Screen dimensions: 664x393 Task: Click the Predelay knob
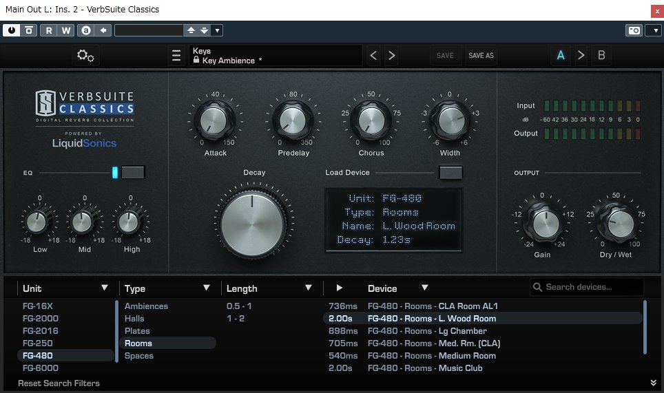point(293,120)
